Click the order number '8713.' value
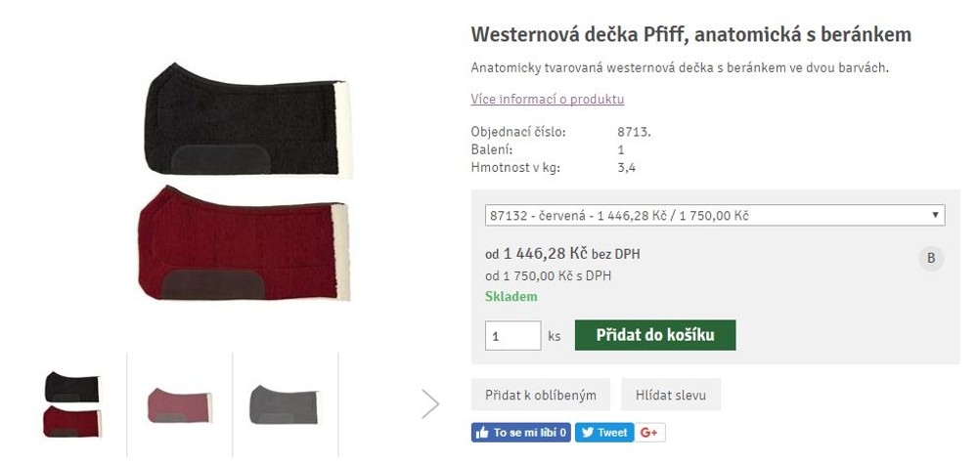Viewport: 978px width, 462px height. (634, 131)
